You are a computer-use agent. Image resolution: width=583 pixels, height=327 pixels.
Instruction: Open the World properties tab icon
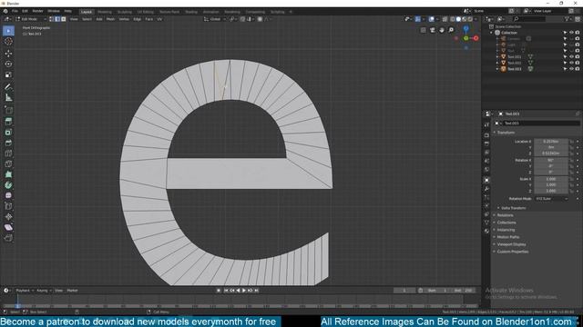pos(486,170)
